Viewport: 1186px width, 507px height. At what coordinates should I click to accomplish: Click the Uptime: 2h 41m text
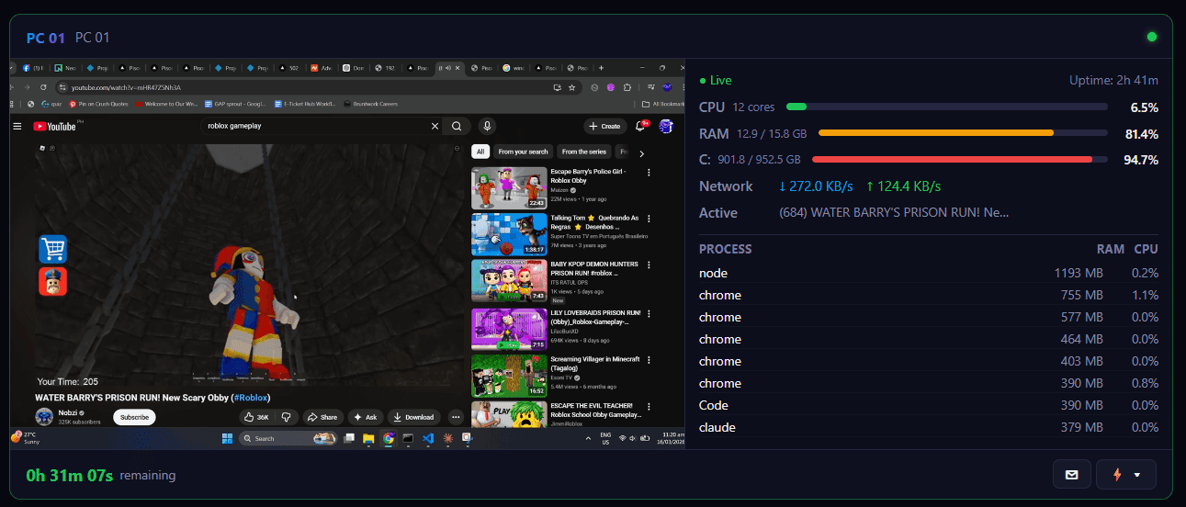coord(1113,81)
